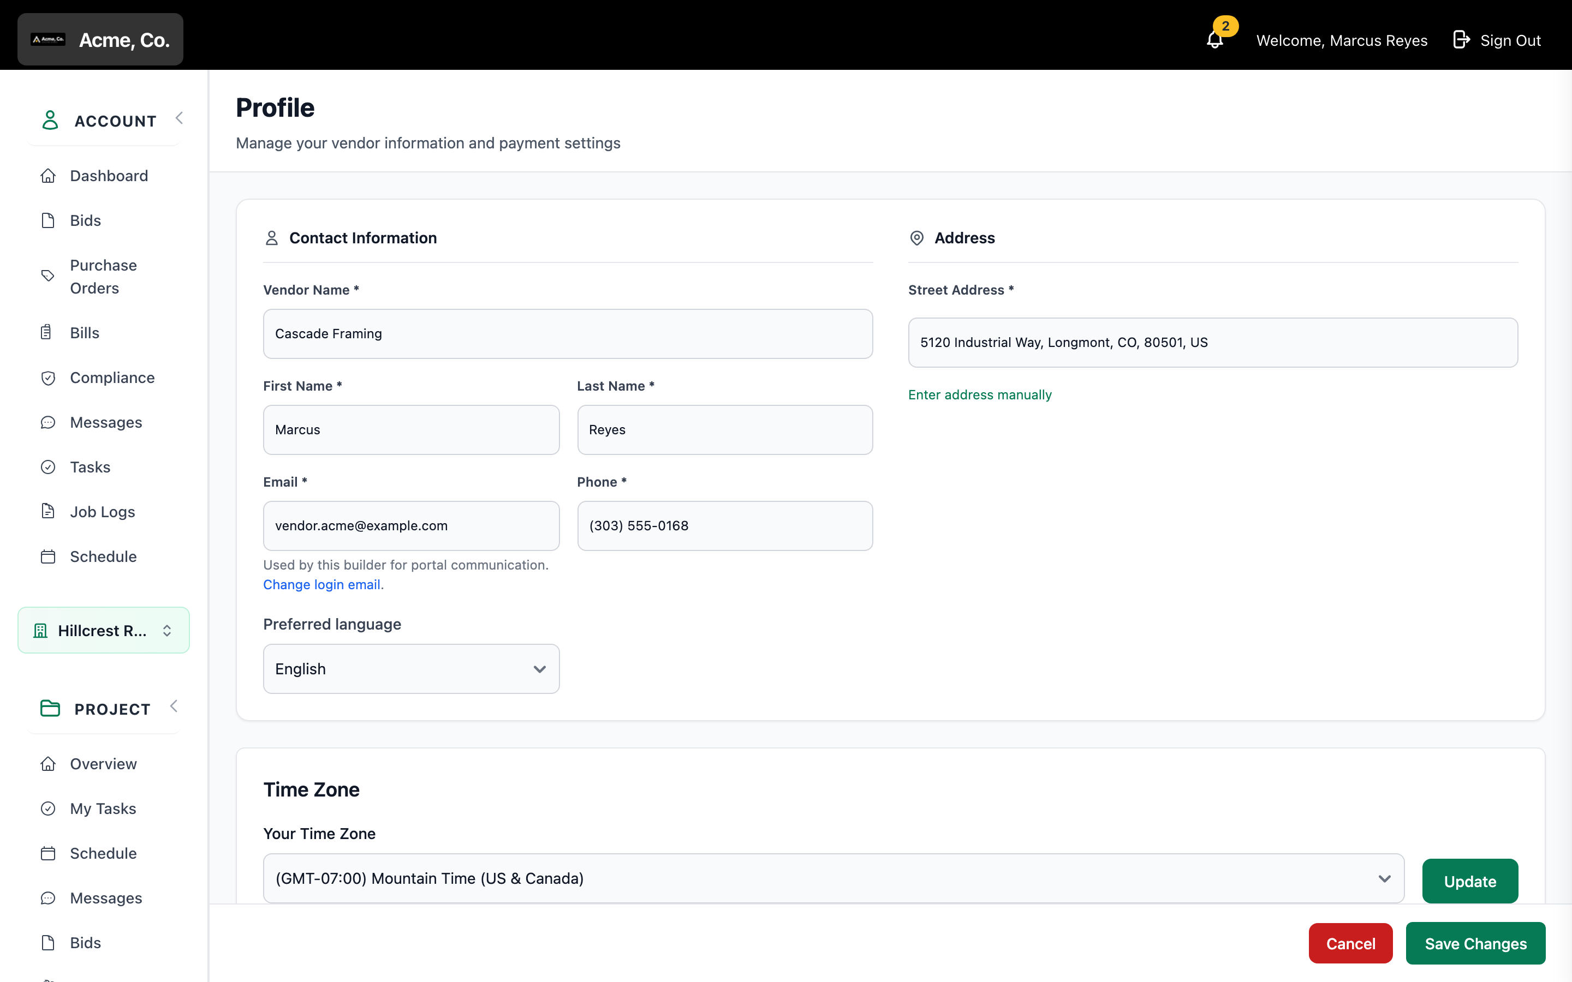This screenshot has height=982, width=1572.
Task: Click Welcome, Marcus Reyes text
Action: coord(1342,40)
